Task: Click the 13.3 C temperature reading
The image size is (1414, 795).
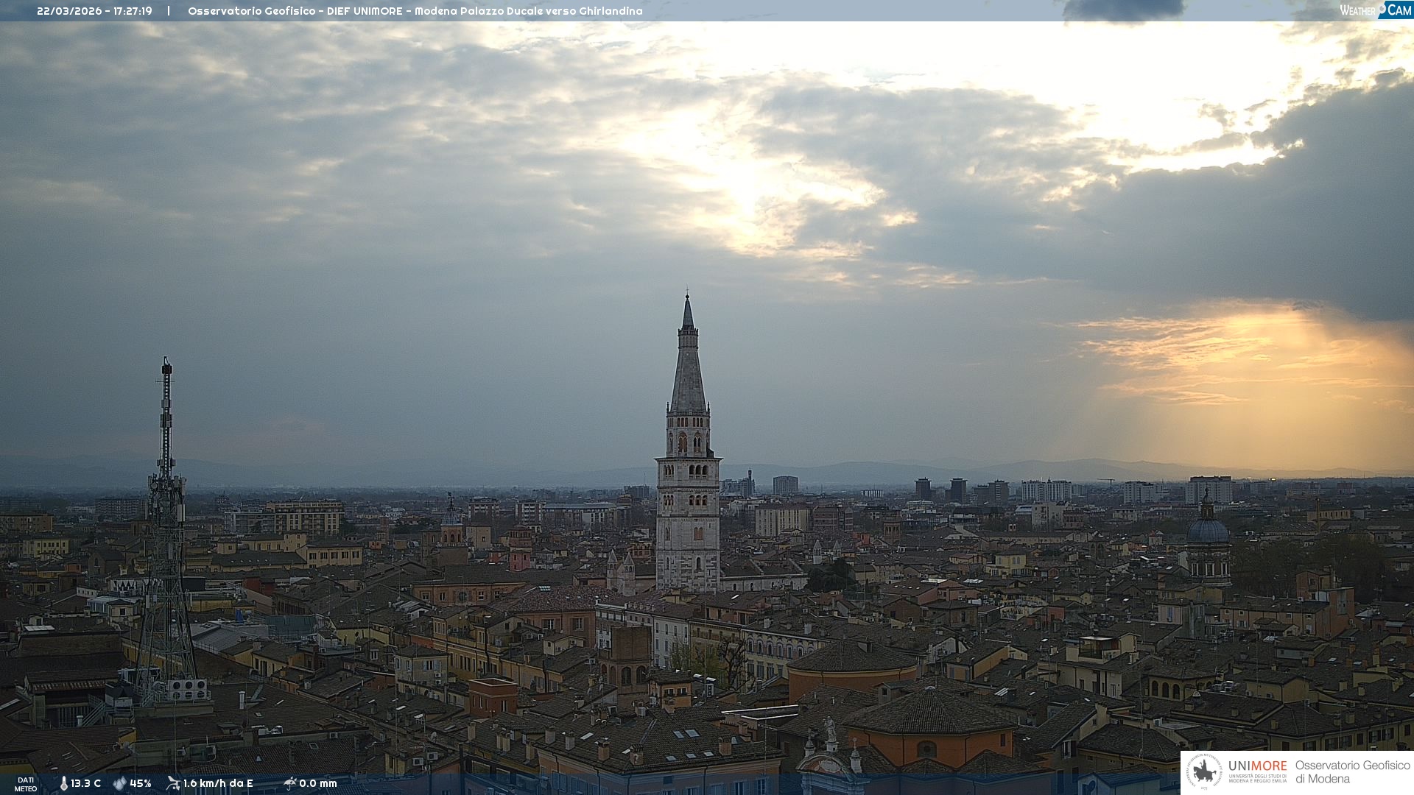Action: point(85,783)
